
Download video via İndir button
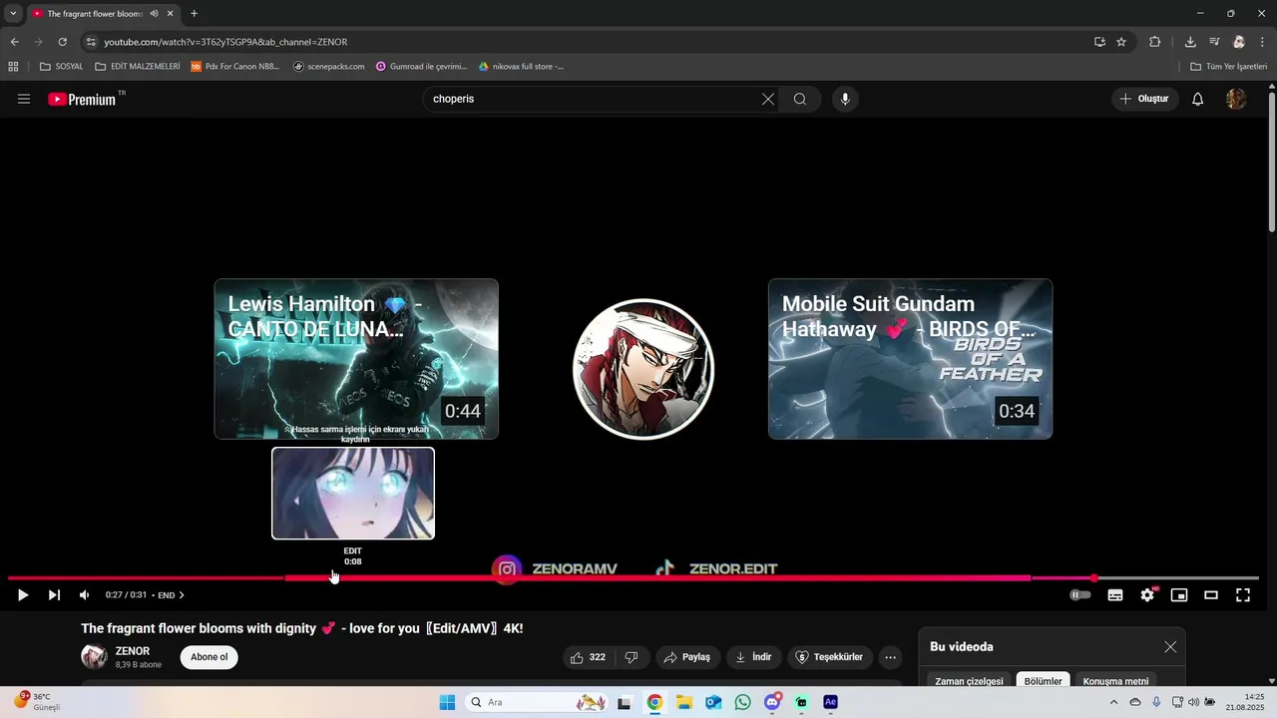click(754, 657)
